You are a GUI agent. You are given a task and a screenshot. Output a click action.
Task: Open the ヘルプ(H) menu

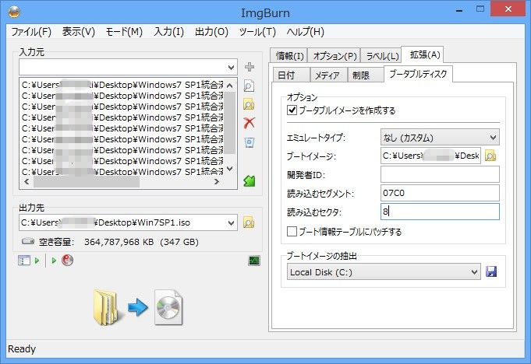pos(306,32)
